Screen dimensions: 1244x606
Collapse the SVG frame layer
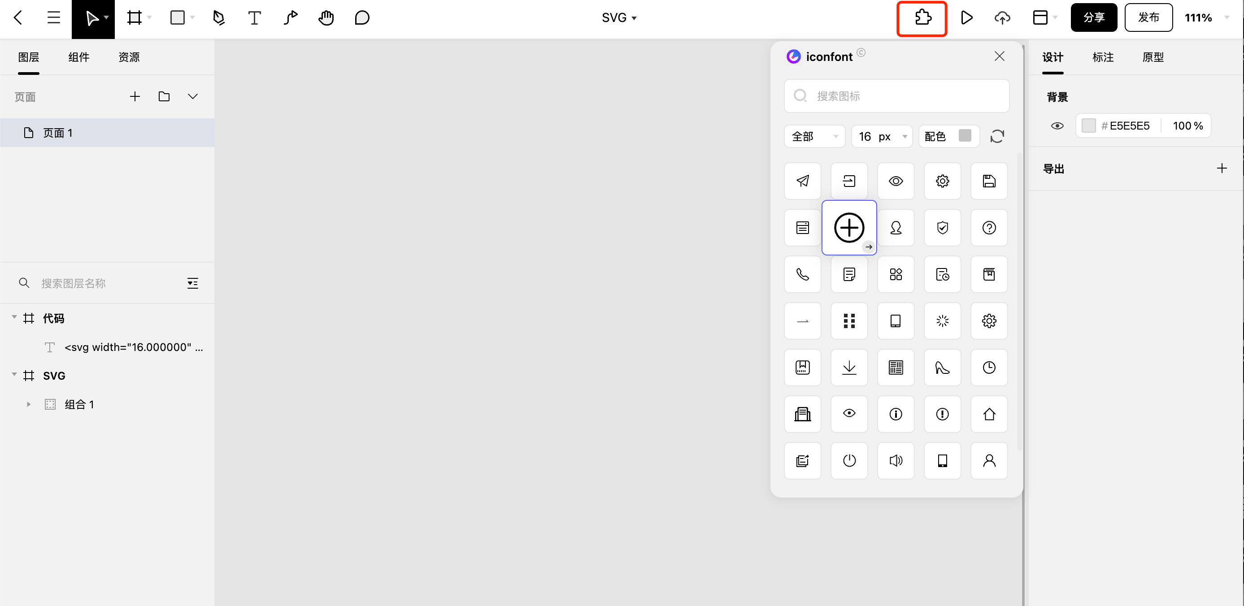(x=14, y=374)
